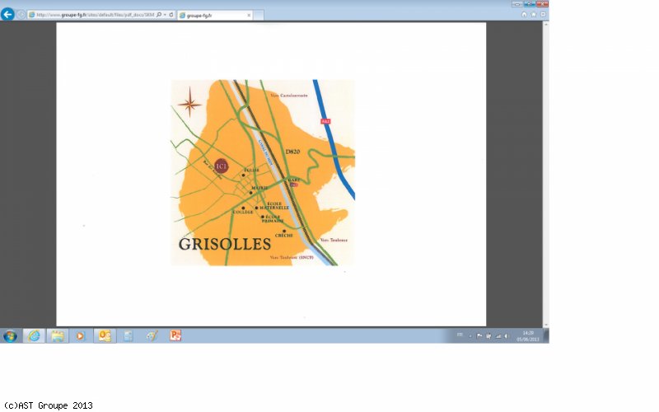659x412 pixels.
Task: Click the Action Center flag tray icon
Action: point(479,336)
